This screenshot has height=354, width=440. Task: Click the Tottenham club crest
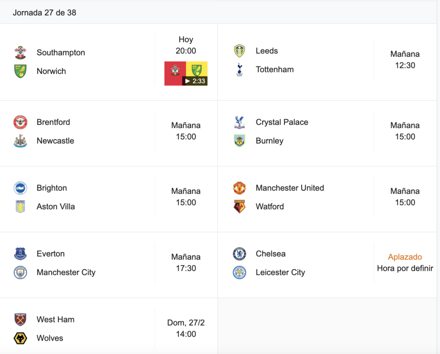(x=239, y=69)
